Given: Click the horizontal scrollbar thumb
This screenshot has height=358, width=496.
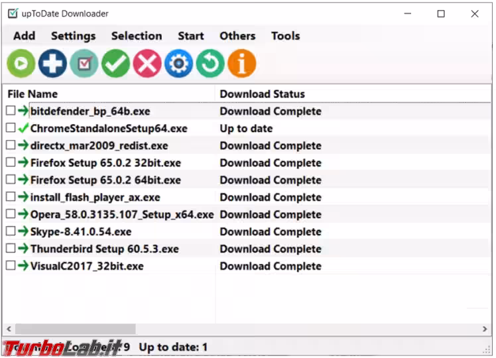Looking at the screenshot, I should click(76, 329).
